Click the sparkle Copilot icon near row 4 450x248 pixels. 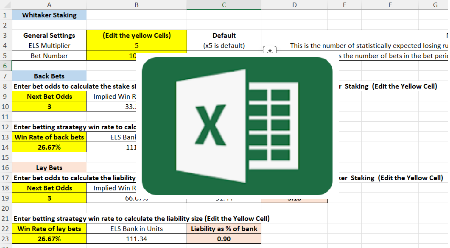(x=270, y=50)
